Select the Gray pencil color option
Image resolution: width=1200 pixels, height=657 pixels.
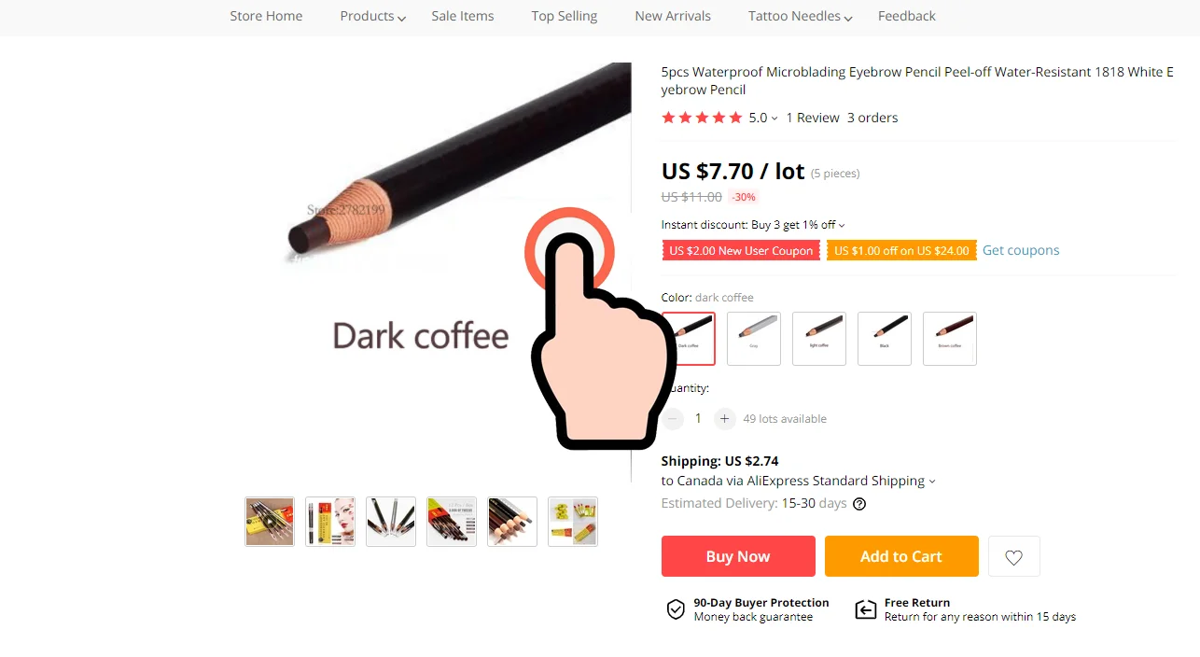point(754,339)
